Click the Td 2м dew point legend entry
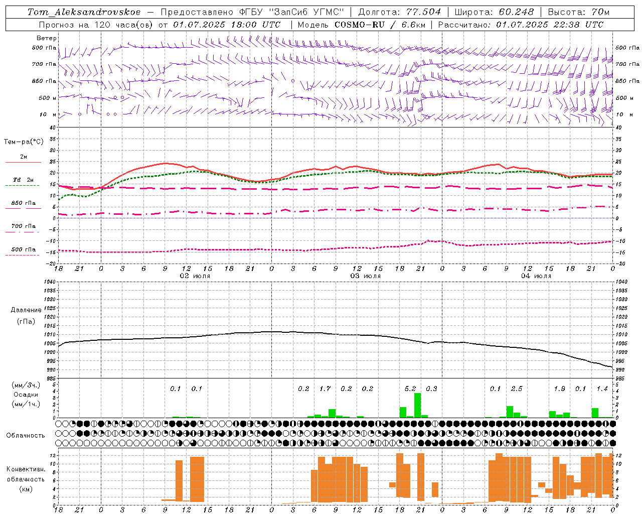The width and height of the screenshot is (642, 514). click(23, 180)
